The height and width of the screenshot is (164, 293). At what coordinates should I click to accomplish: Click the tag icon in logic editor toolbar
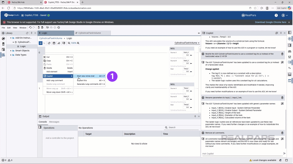(49, 43)
